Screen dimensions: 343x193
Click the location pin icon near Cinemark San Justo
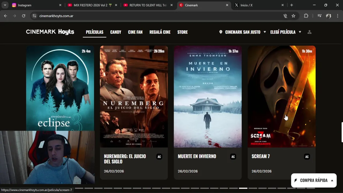pyautogui.click(x=221, y=32)
